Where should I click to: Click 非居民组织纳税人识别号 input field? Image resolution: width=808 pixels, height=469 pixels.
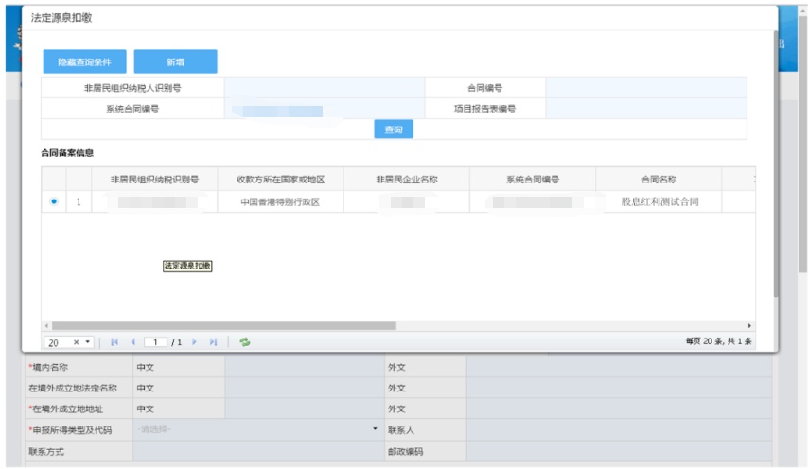click(x=325, y=87)
